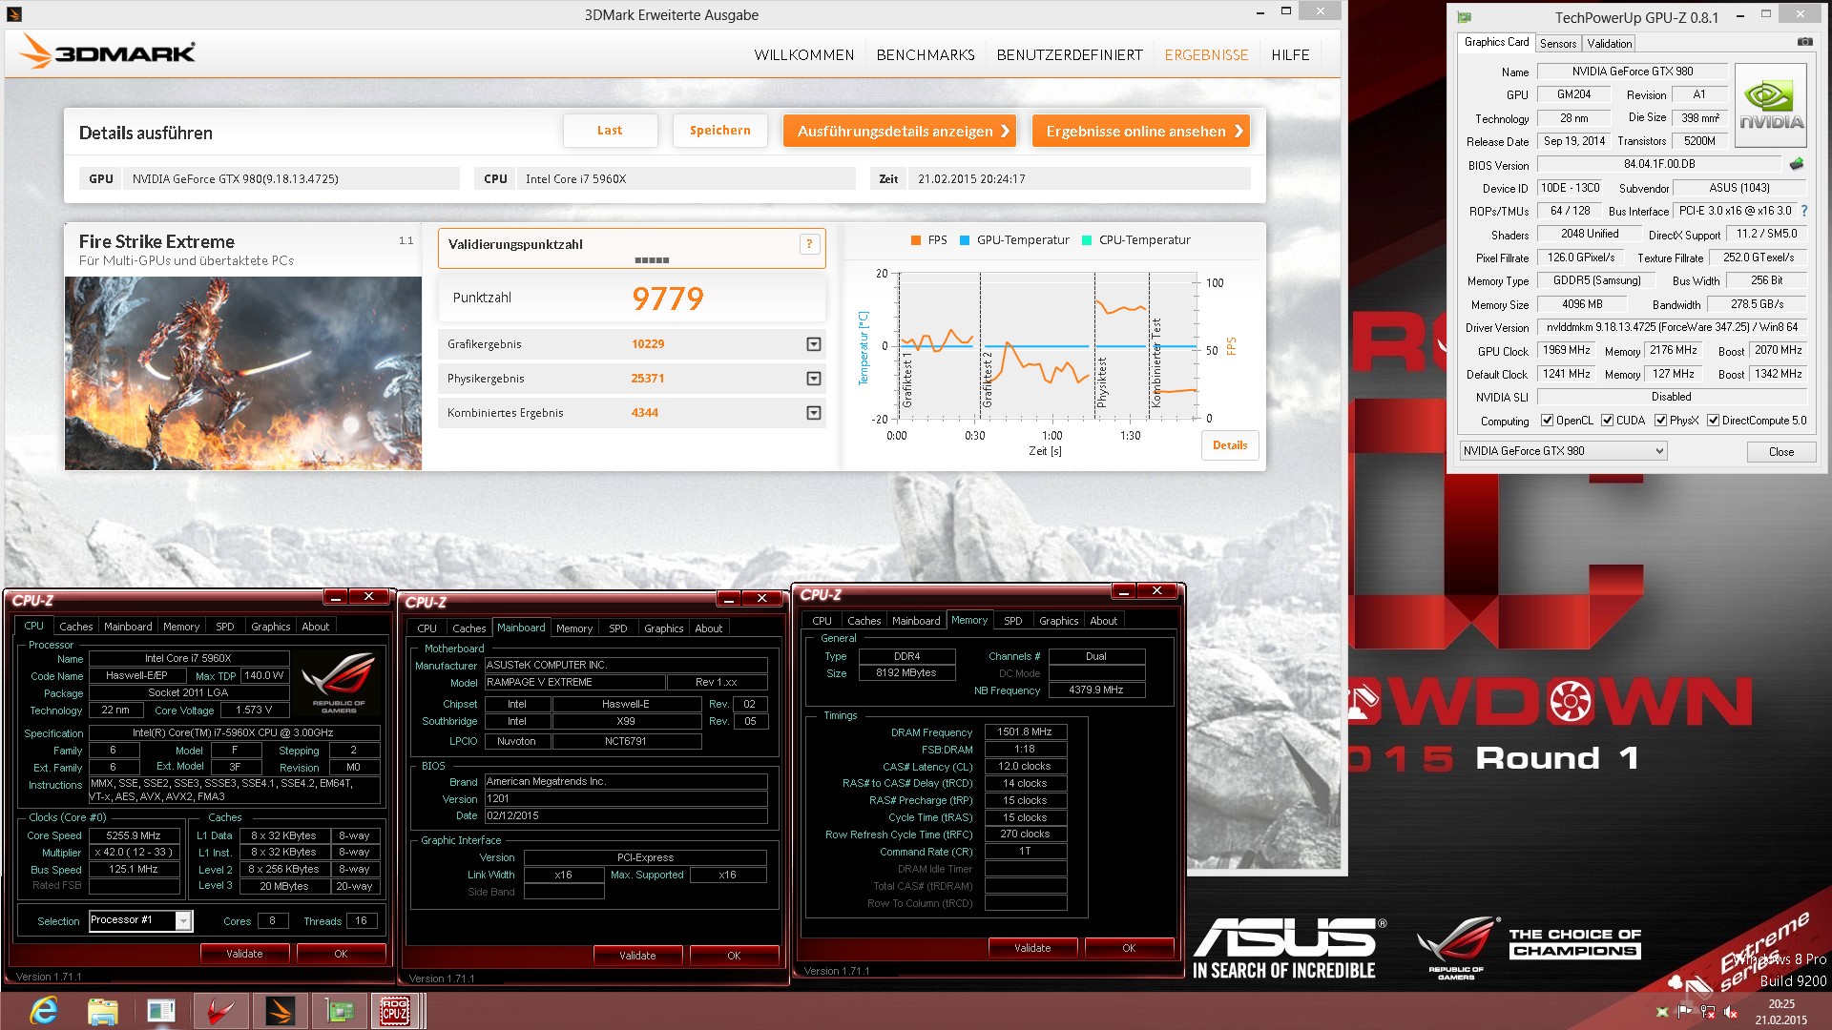Click the document viewer taskbar icon
The image size is (1832, 1030).
(160, 1011)
